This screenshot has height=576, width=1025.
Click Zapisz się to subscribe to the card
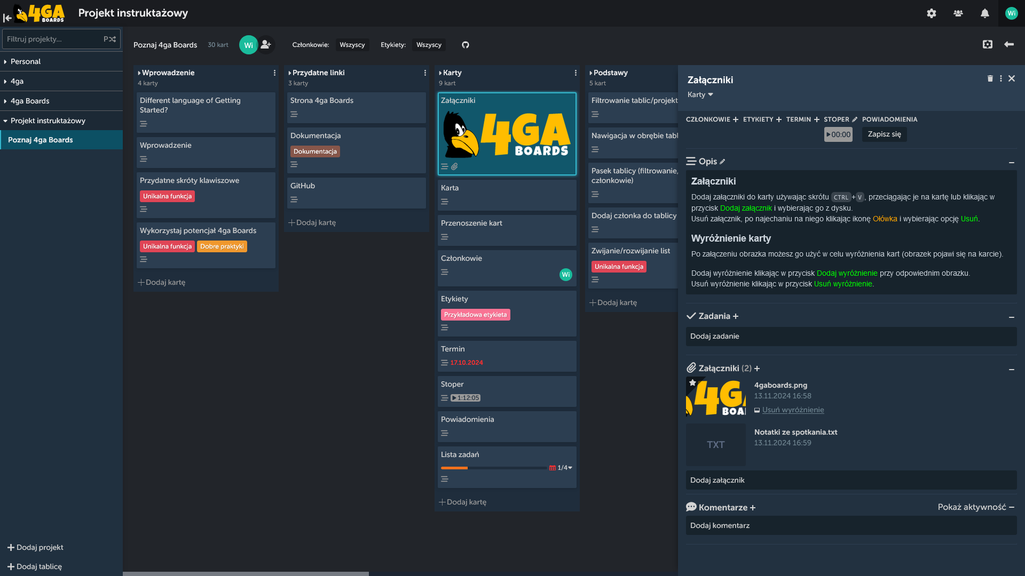click(884, 134)
